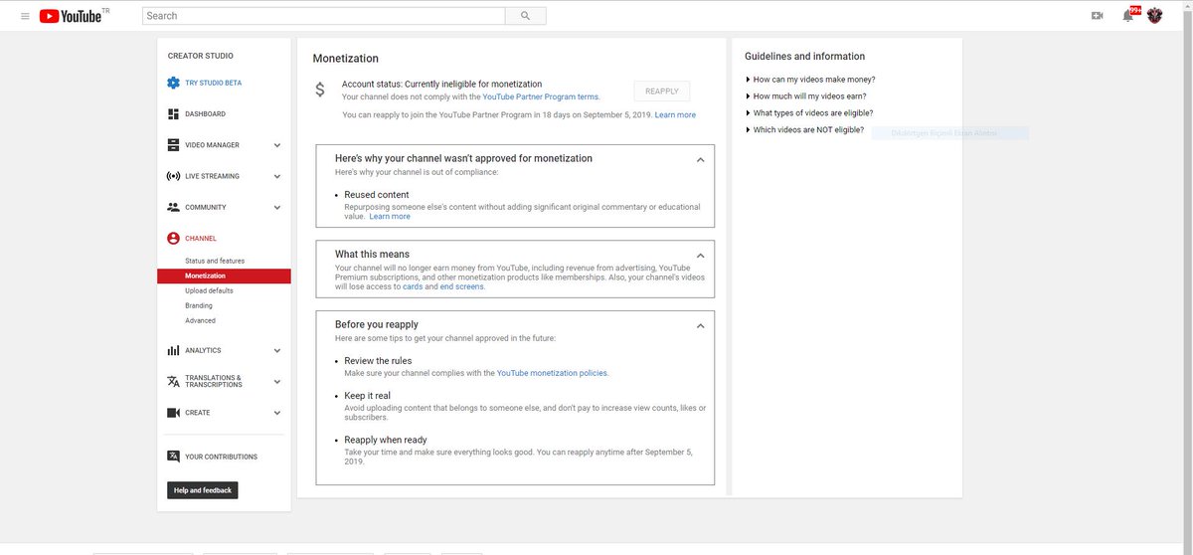Viewport: 1193px width, 555px height.
Task: Click the Create camera icon in sidebar
Action: point(173,413)
